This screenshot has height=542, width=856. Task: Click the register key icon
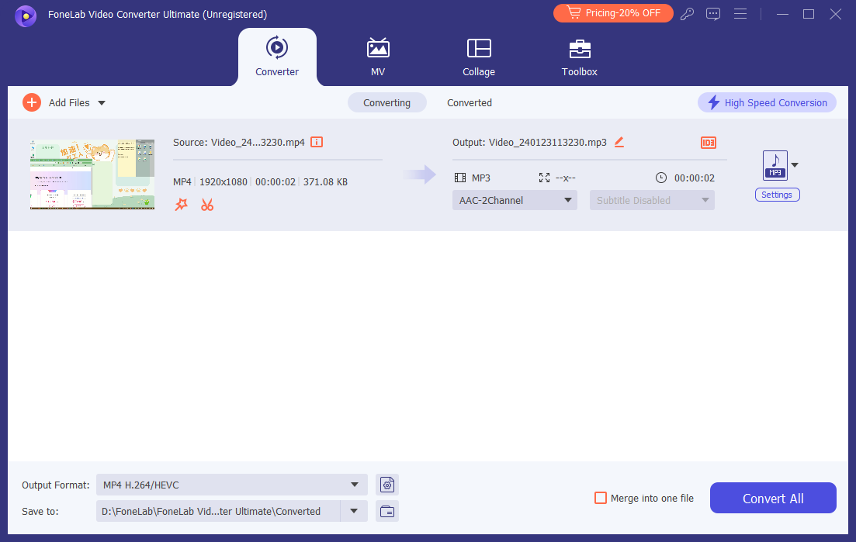click(687, 14)
